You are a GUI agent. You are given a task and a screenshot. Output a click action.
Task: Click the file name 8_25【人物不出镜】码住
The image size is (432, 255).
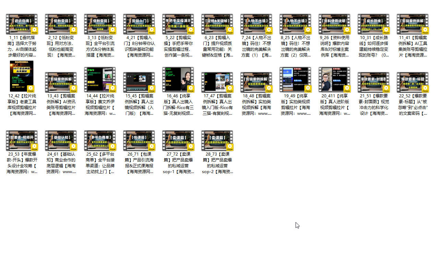(x=296, y=46)
